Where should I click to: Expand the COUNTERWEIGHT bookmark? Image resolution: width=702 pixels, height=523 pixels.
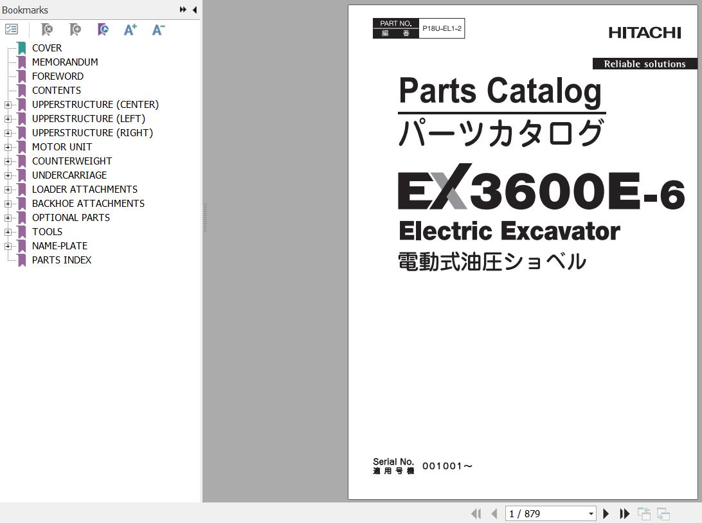8,161
